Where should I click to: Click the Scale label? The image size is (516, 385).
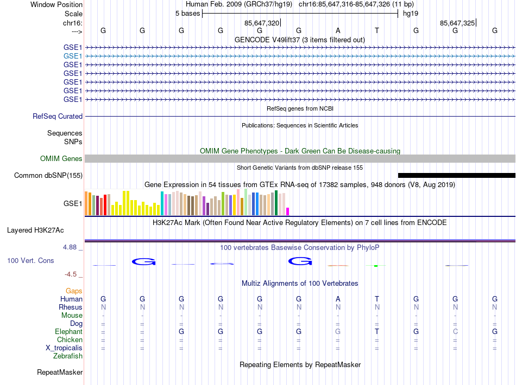73,14
